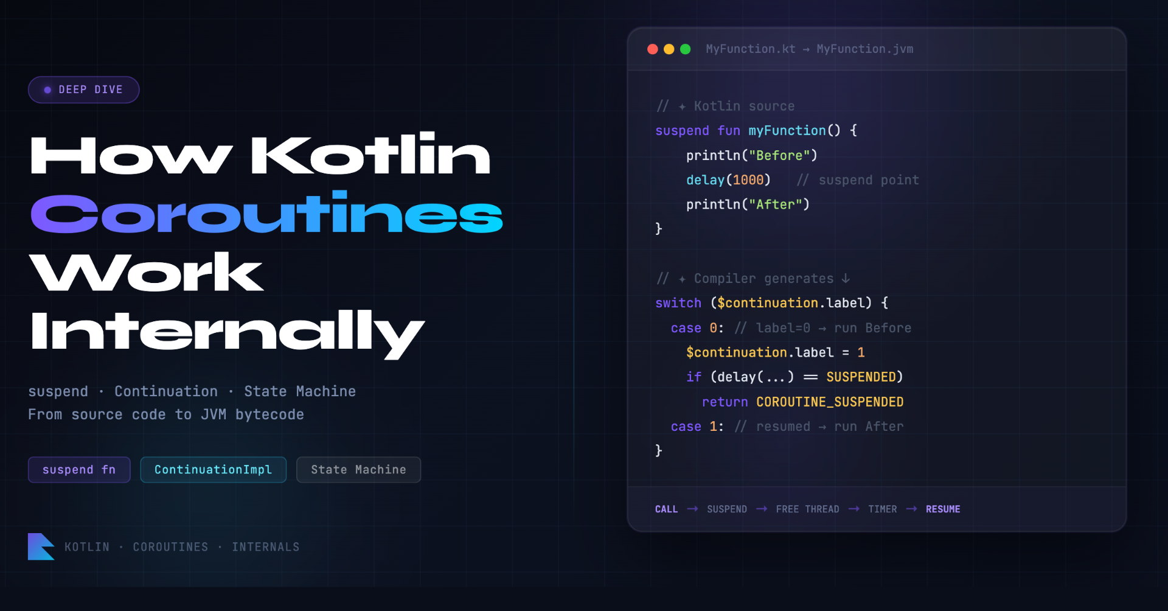Click the Kotlin logo icon
The width and height of the screenshot is (1168, 611).
[41, 546]
